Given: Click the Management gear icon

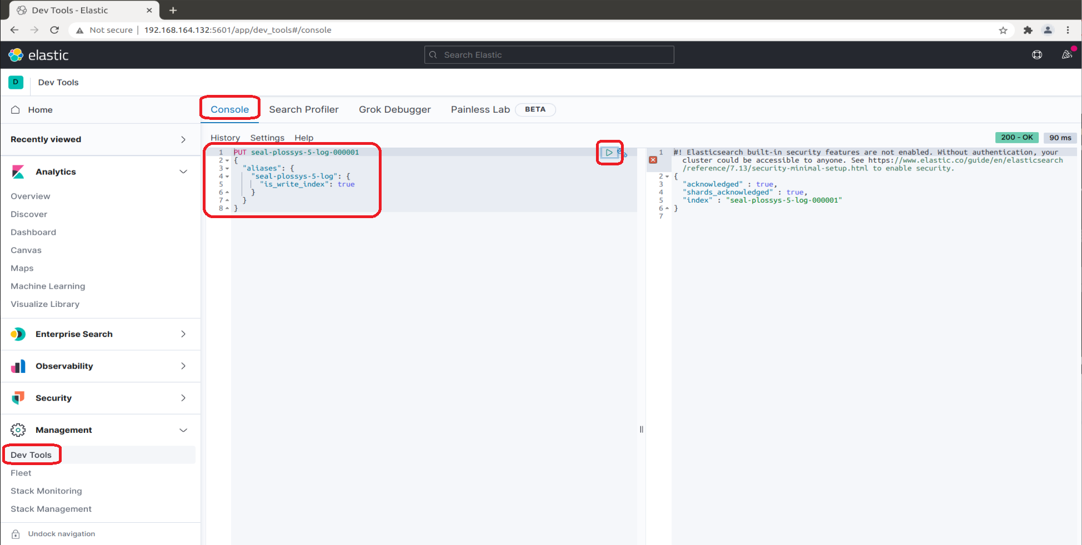Looking at the screenshot, I should pos(18,430).
